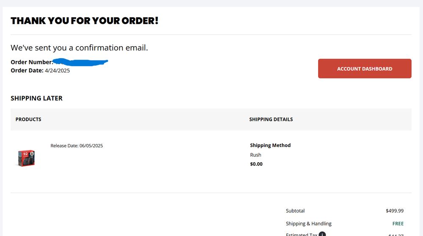Click the Thank You For Your Order heading
Viewport: 423px width, 236px height.
(85, 21)
